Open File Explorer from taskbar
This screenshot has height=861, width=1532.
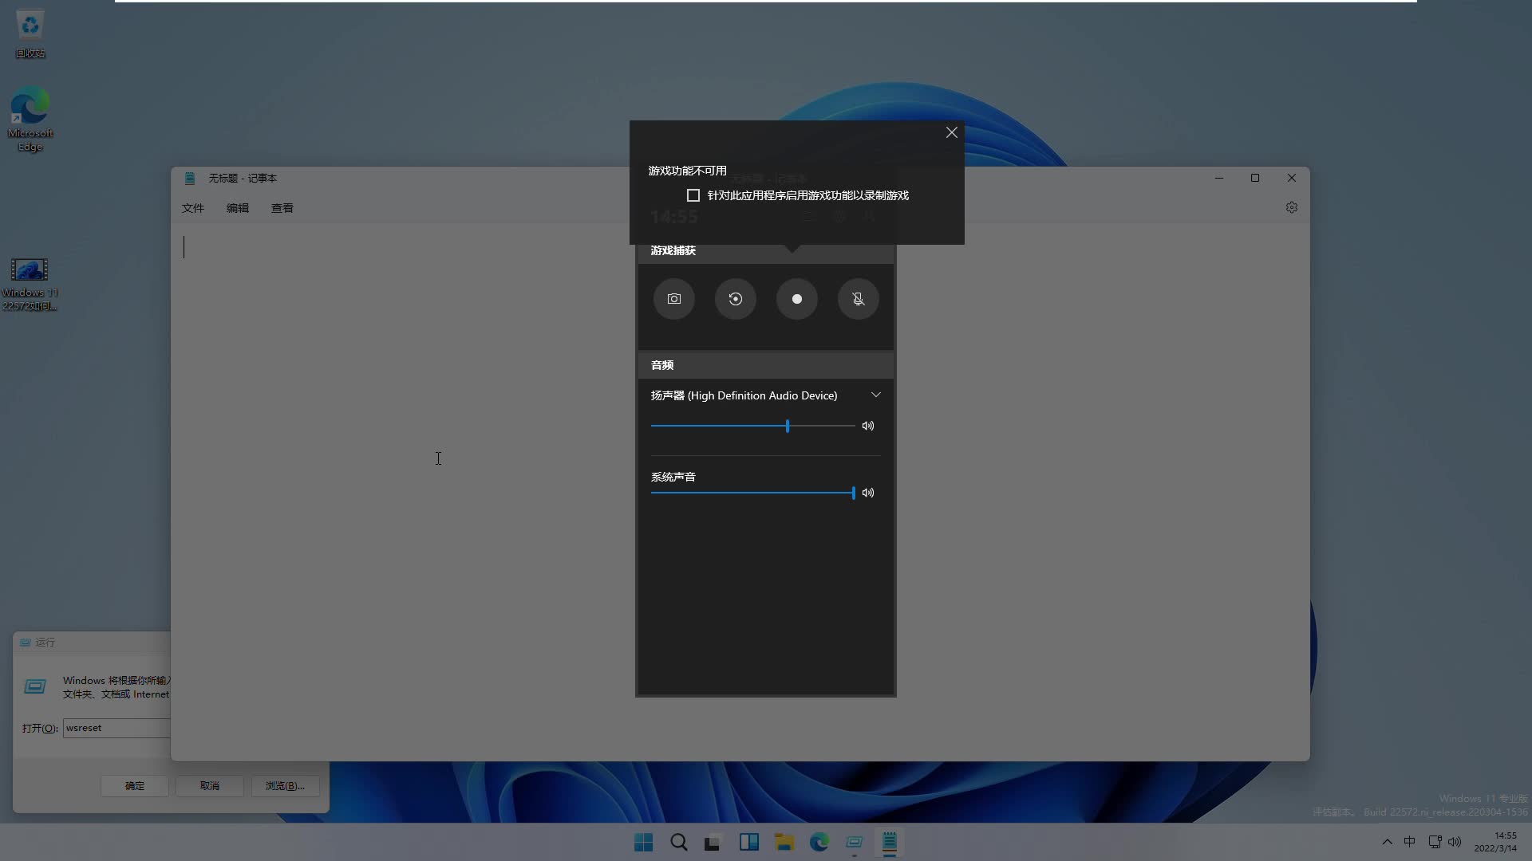pyautogui.click(x=784, y=843)
